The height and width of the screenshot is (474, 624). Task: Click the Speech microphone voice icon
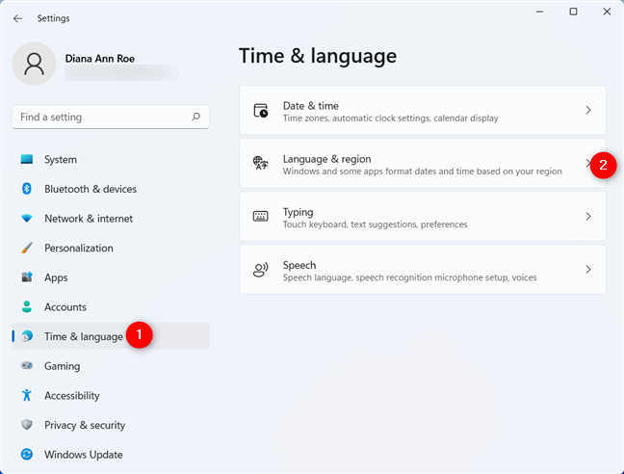pos(261,270)
